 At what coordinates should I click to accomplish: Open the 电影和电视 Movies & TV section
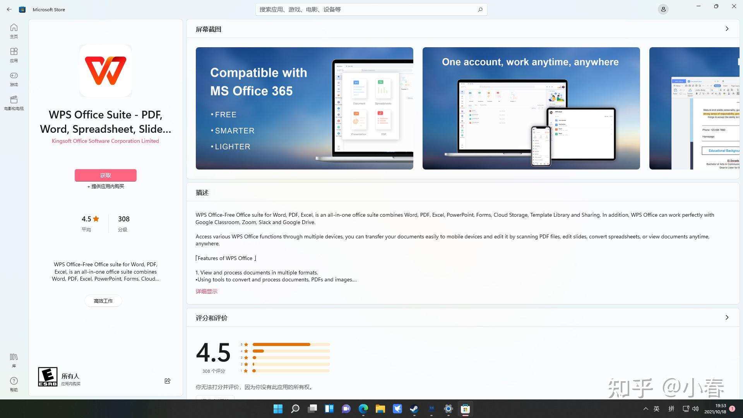click(14, 103)
